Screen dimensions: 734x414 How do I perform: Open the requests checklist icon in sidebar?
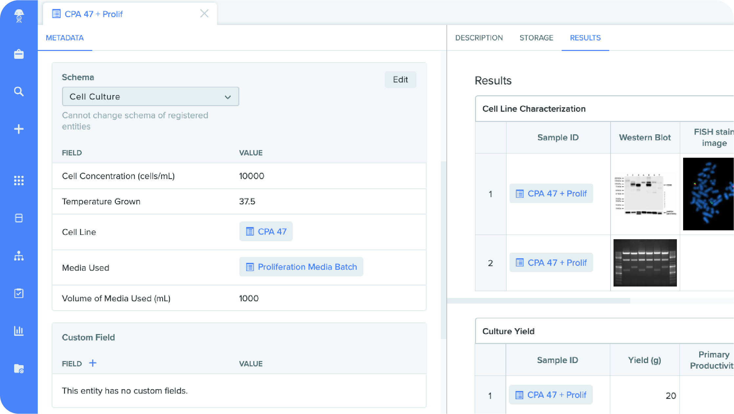19,293
